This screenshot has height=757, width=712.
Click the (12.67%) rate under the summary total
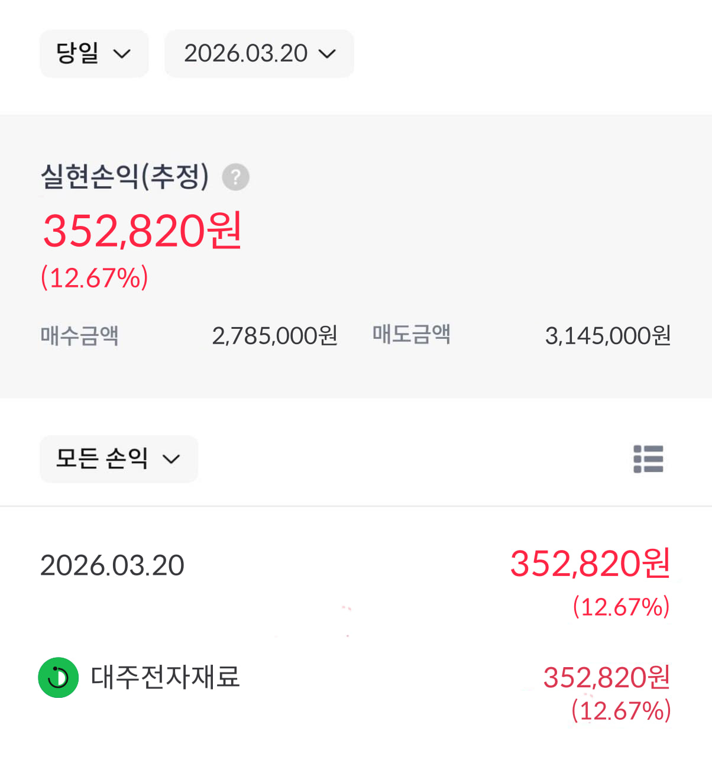coord(95,278)
